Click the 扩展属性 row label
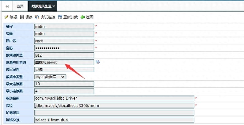This screenshot has width=244, height=125. (x=13, y=113)
